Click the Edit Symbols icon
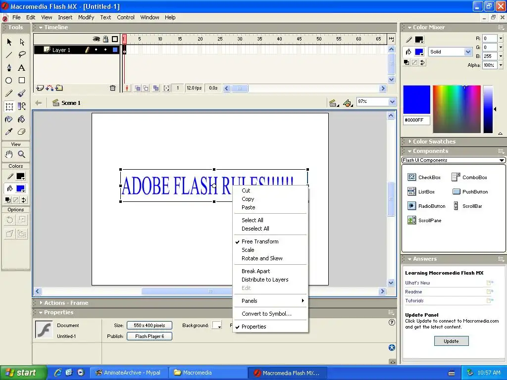This screenshot has width=507, height=380. point(348,103)
